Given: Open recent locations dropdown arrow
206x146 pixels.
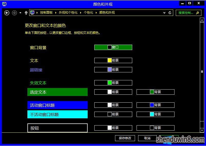Looking at the screenshot, I should click(x=20, y=13).
